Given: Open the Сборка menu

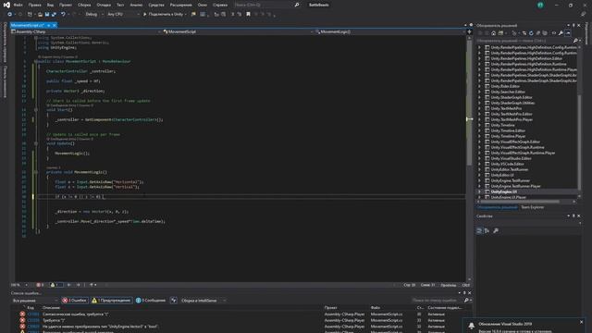Looking at the screenshot, I should point(84,5).
